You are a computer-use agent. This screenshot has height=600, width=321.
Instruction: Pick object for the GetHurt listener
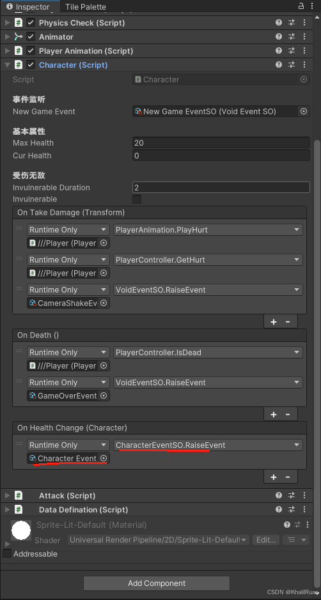[104, 273]
